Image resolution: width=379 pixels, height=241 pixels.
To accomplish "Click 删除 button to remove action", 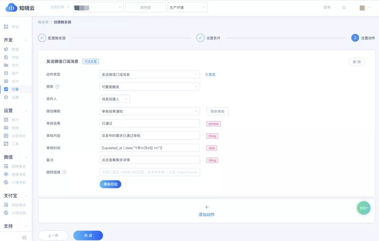I will pos(357,62).
